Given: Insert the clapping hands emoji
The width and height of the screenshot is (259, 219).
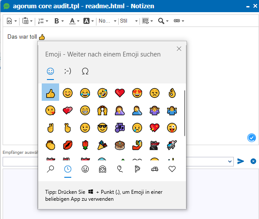Looking at the screenshot, I should (50, 145).
